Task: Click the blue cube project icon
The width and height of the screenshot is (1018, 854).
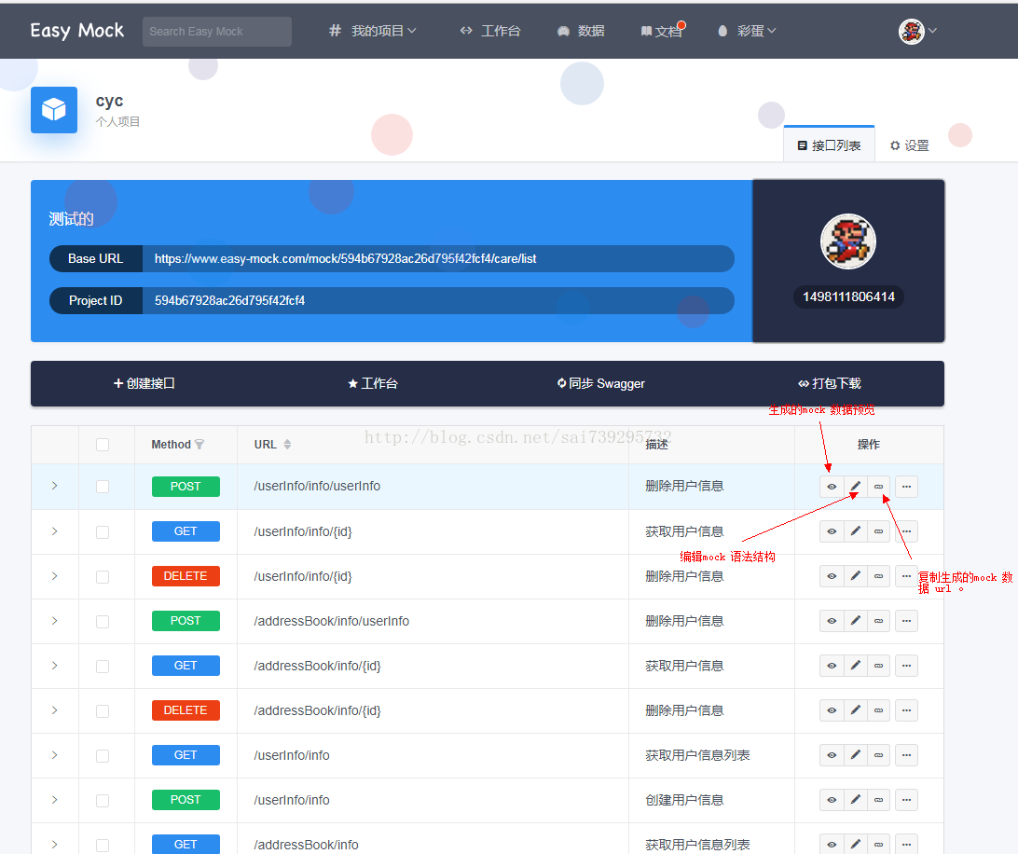Action: point(54,110)
